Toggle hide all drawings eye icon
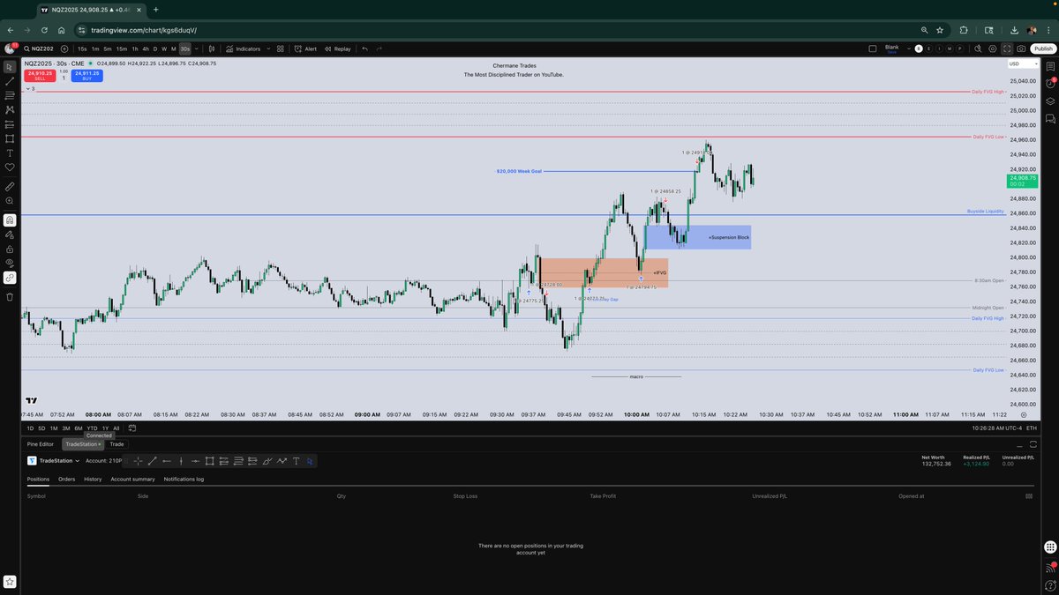Viewport: 1059px width, 595px height. (10, 263)
